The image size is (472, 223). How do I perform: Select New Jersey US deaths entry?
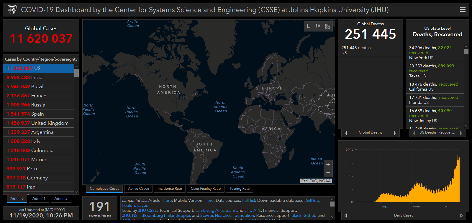(x=435, y=116)
